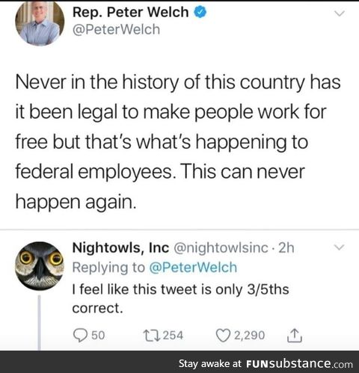Click the 50 replies count
This screenshot has width=359, height=373.
(x=98, y=336)
